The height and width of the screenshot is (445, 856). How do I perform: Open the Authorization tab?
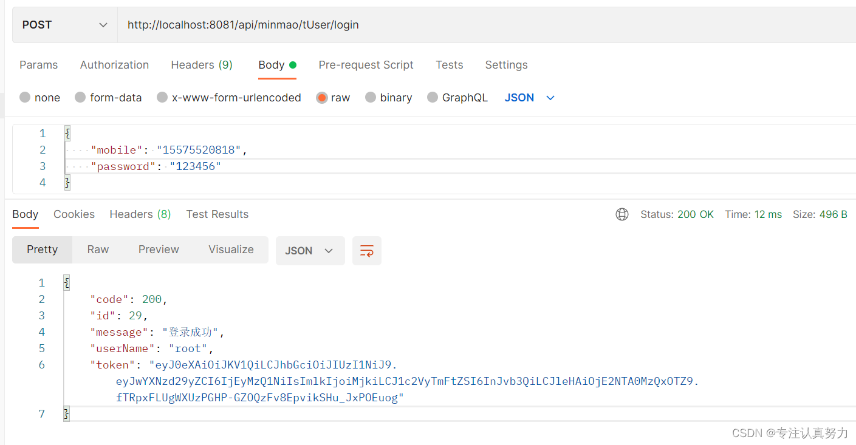[x=114, y=65]
